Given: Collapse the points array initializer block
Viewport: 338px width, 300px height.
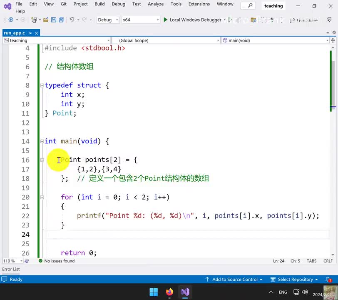Looking at the screenshot, I should pos(42,160).
